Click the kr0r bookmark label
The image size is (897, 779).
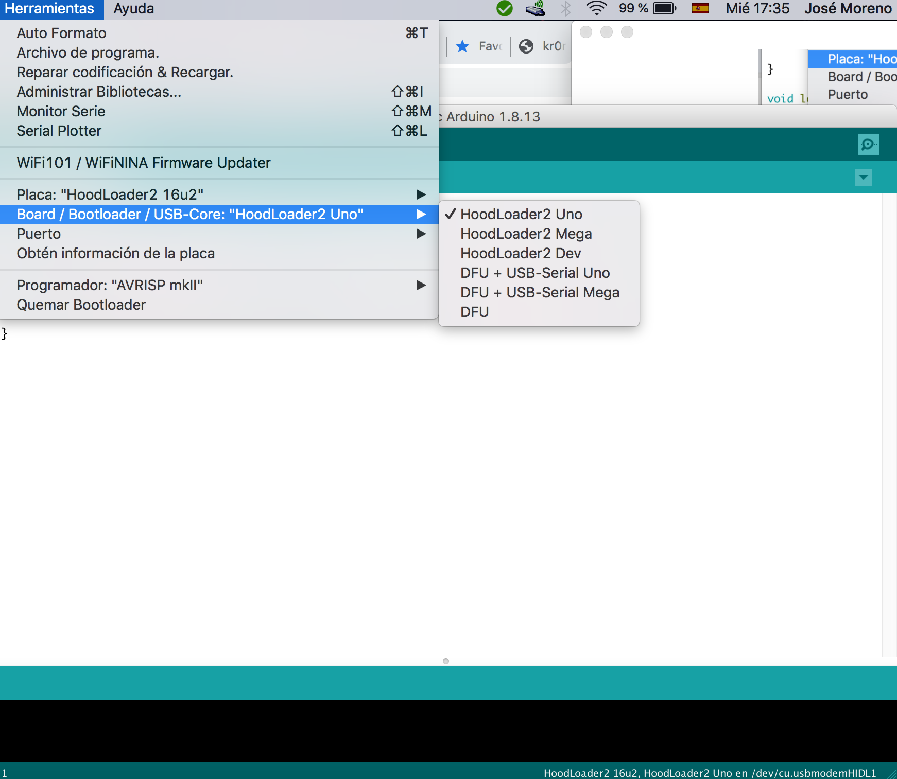(554, 46)
